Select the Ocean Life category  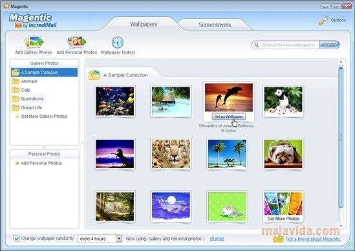pos(31,107)
